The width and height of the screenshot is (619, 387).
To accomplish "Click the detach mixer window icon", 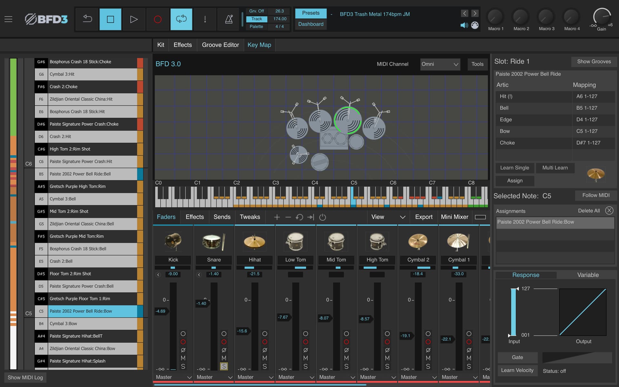I will [x=480, y=217].
